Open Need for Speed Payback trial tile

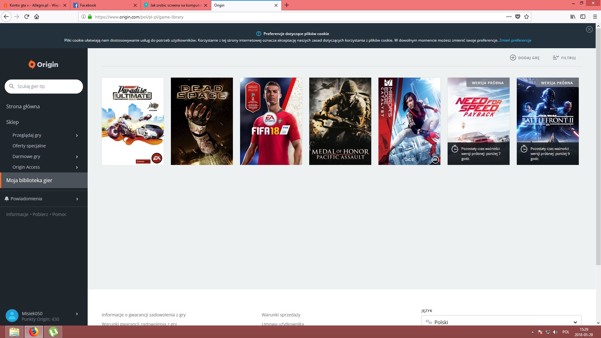(x=479, y=121)
